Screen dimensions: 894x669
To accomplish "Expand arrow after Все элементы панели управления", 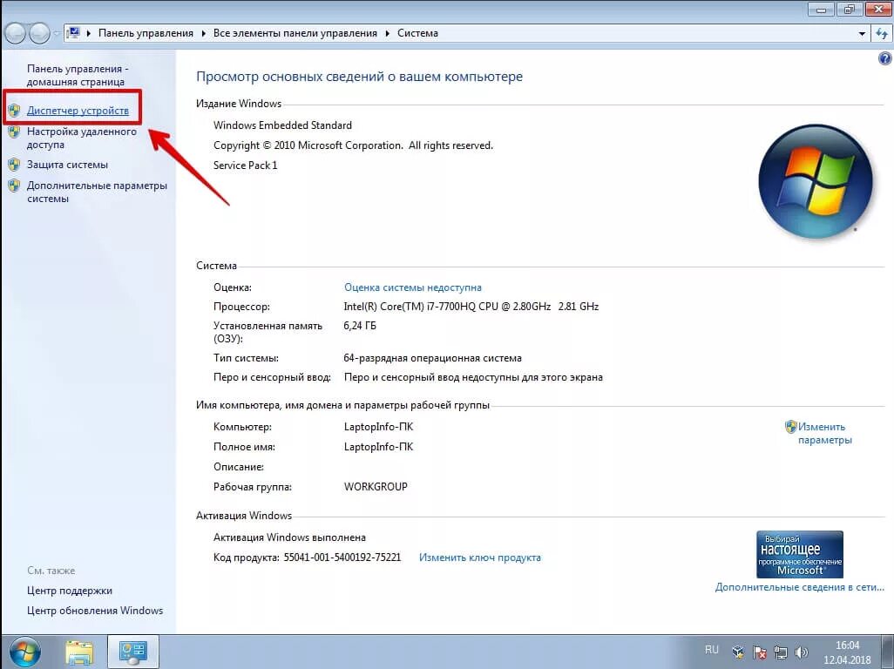I will [x=387, y=34].
